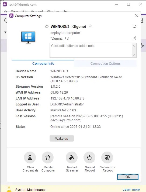Click the edit note pencil icon
This screenshot has height=192, width=146.
[x=134, y=38]
